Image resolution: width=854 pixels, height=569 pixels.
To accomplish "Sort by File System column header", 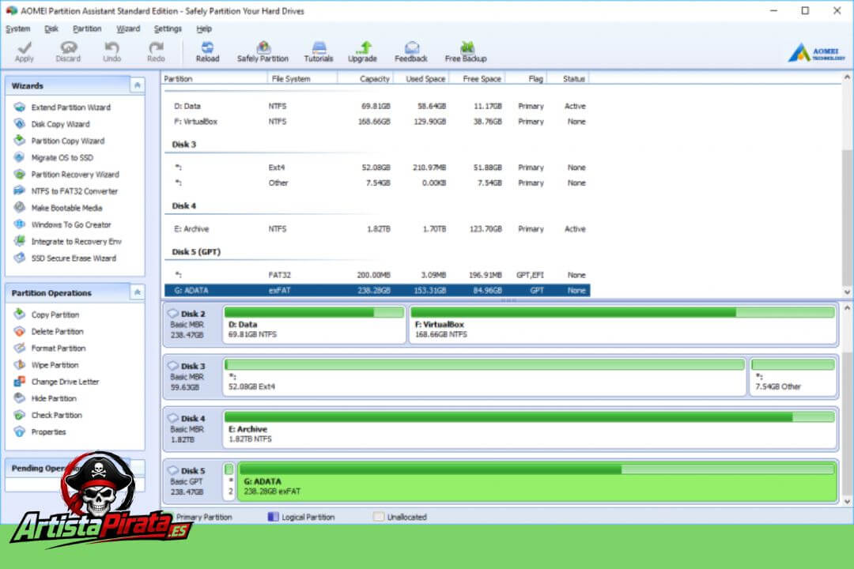I will point(302,79).
